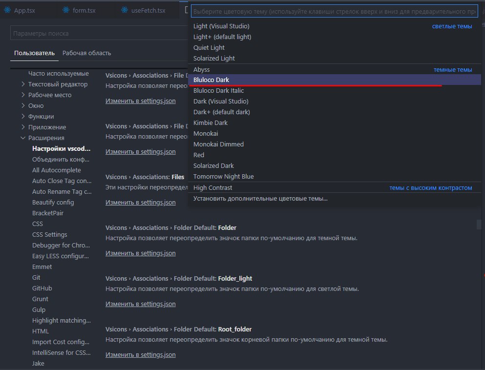Screen dimensions: 485x370
Task: Open Import Cost config entry
Action: pos(61,342)
